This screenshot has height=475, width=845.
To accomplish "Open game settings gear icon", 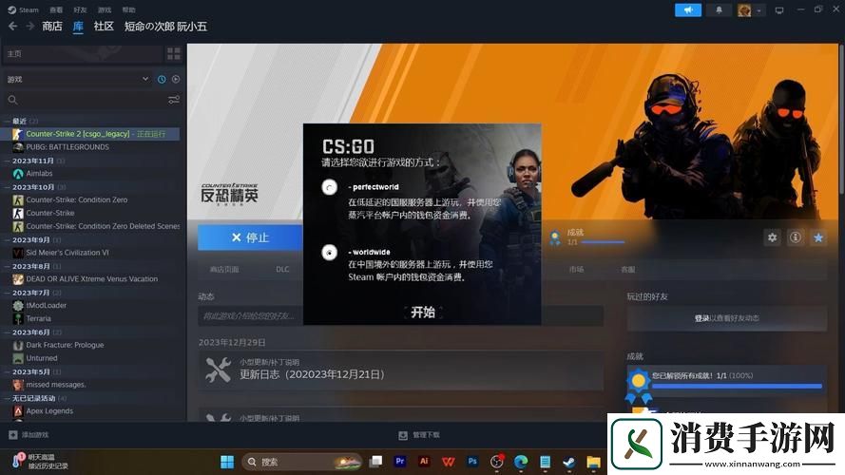I will (772, 237).
